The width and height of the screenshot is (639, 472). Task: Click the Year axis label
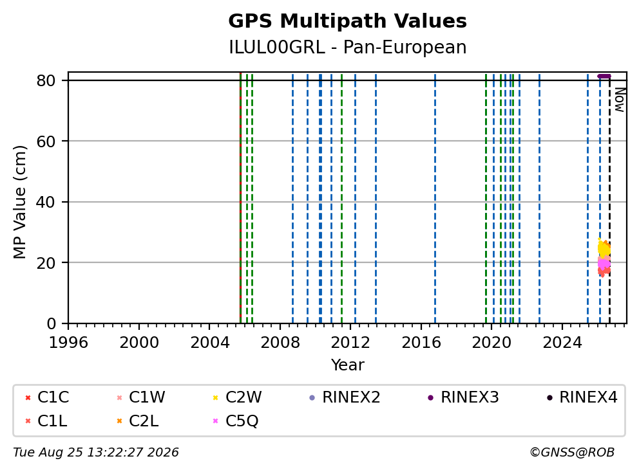(x=347, y=365)
